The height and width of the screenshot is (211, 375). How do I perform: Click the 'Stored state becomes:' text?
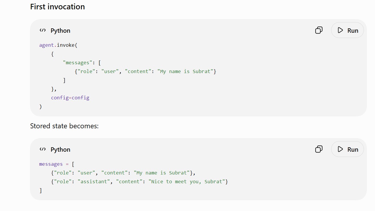(64, 126)
